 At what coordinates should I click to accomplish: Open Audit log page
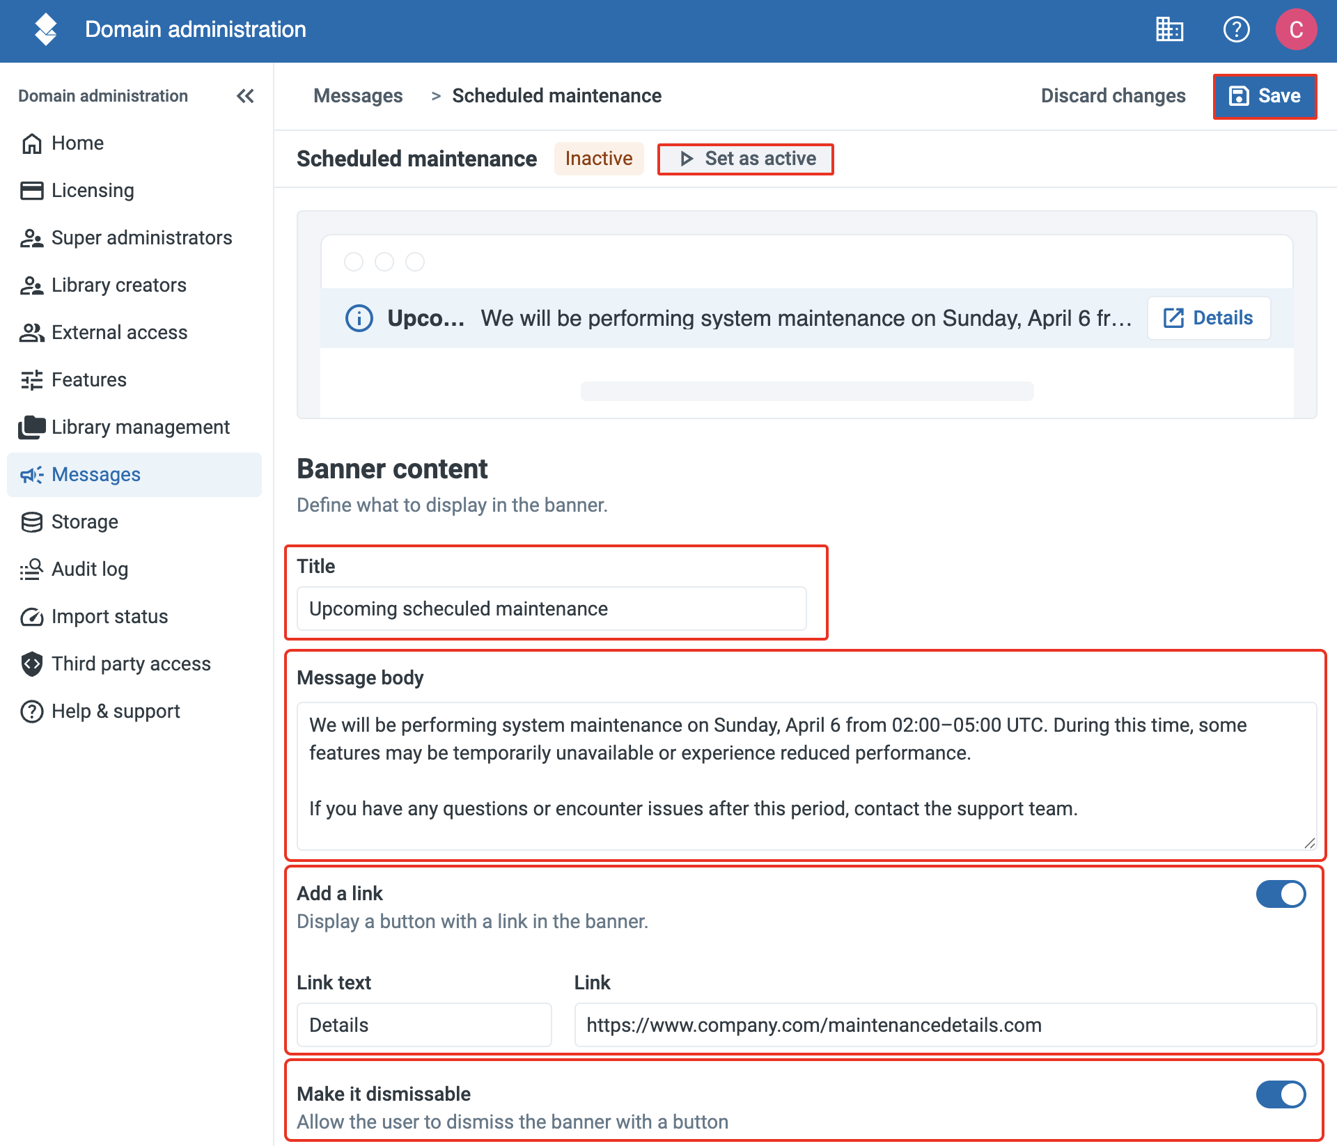[134, 569]
